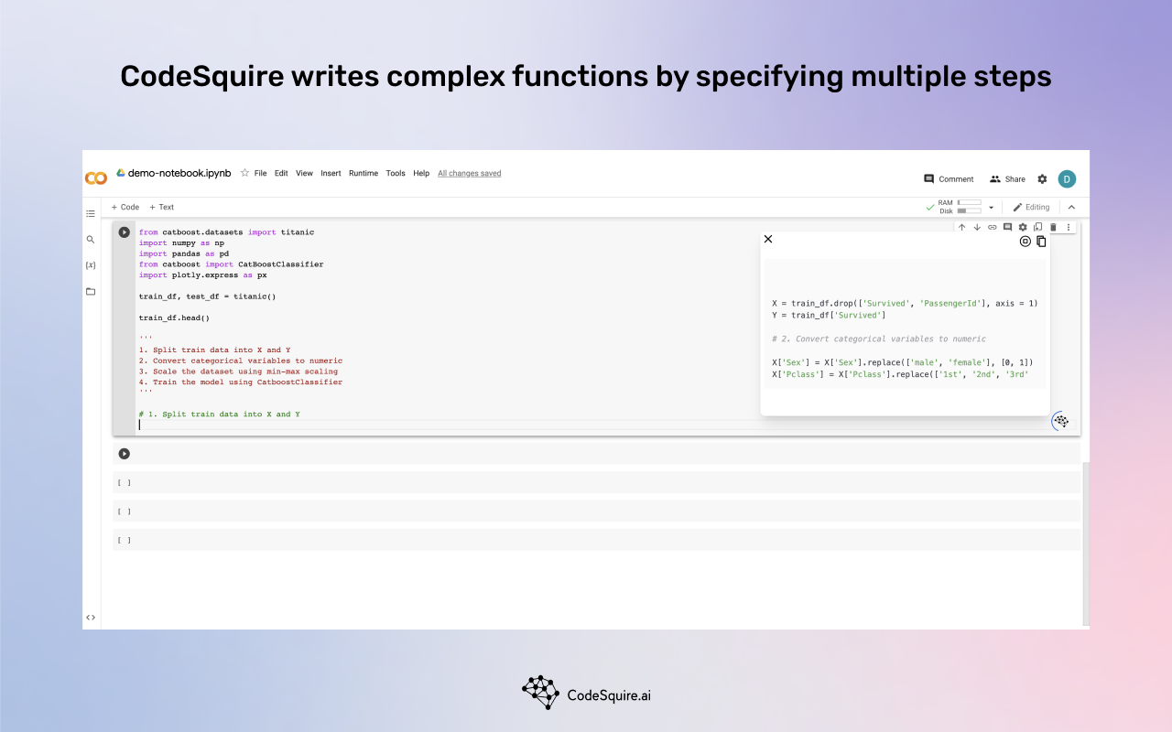1172x732 pixels.
Task: Move cell down with the arrow icon
Action: [977, 227]
